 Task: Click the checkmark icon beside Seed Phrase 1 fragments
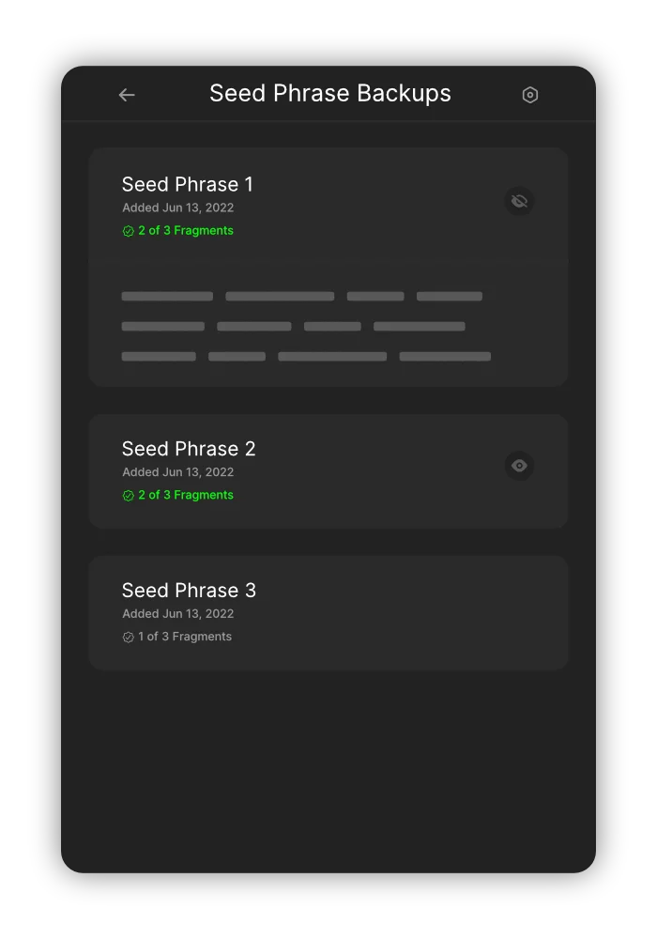[x=127, y=230]
